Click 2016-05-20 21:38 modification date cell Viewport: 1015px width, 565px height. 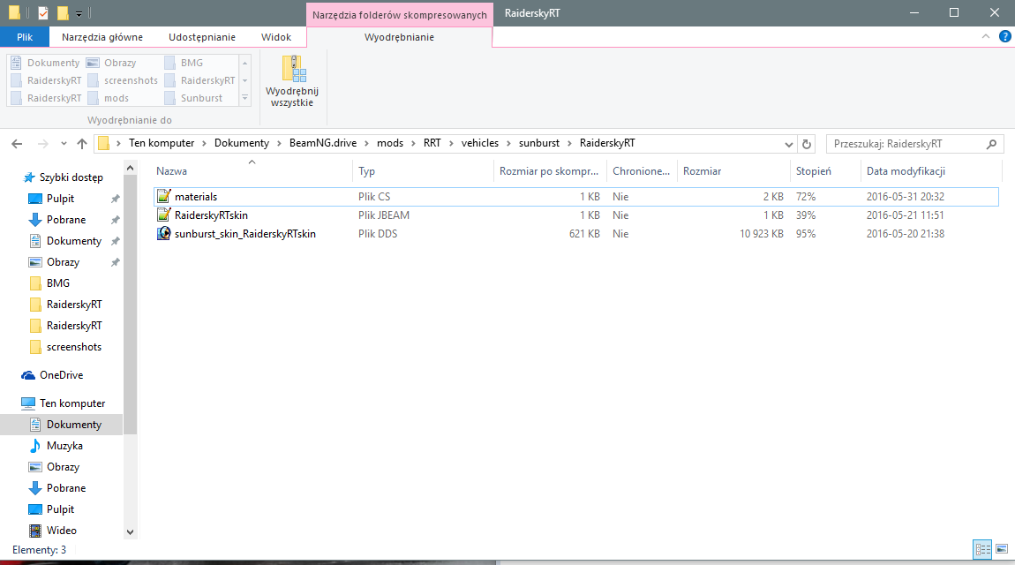pyautogui.click(x=905, y=234)
